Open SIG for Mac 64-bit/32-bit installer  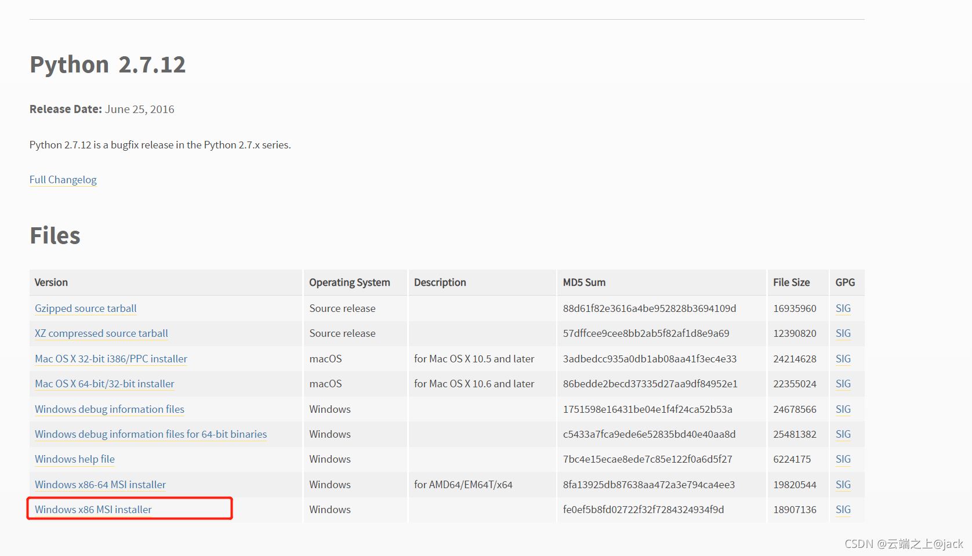click(843, 384)
